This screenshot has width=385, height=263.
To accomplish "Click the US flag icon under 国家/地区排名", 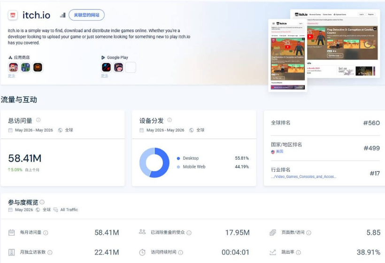I will [x=273, y=152].
